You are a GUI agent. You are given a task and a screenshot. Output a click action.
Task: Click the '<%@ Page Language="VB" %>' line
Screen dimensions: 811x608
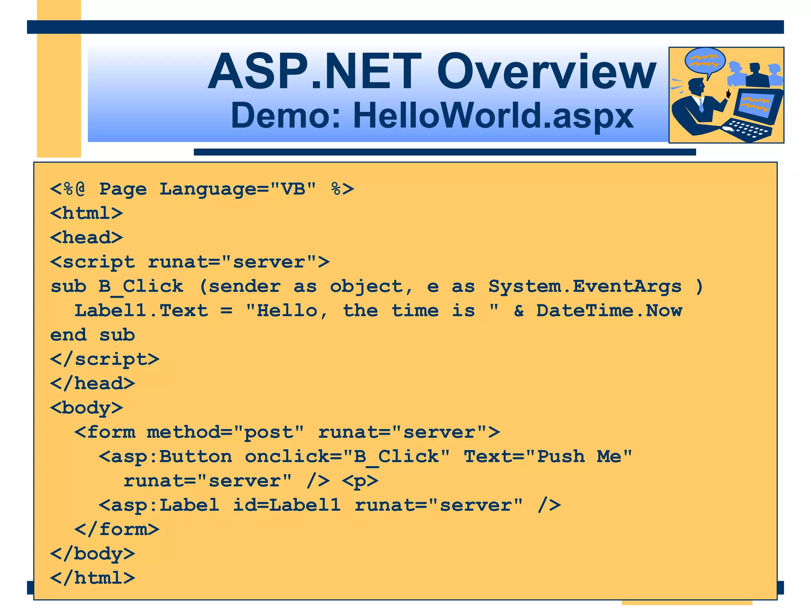(202, 189)
